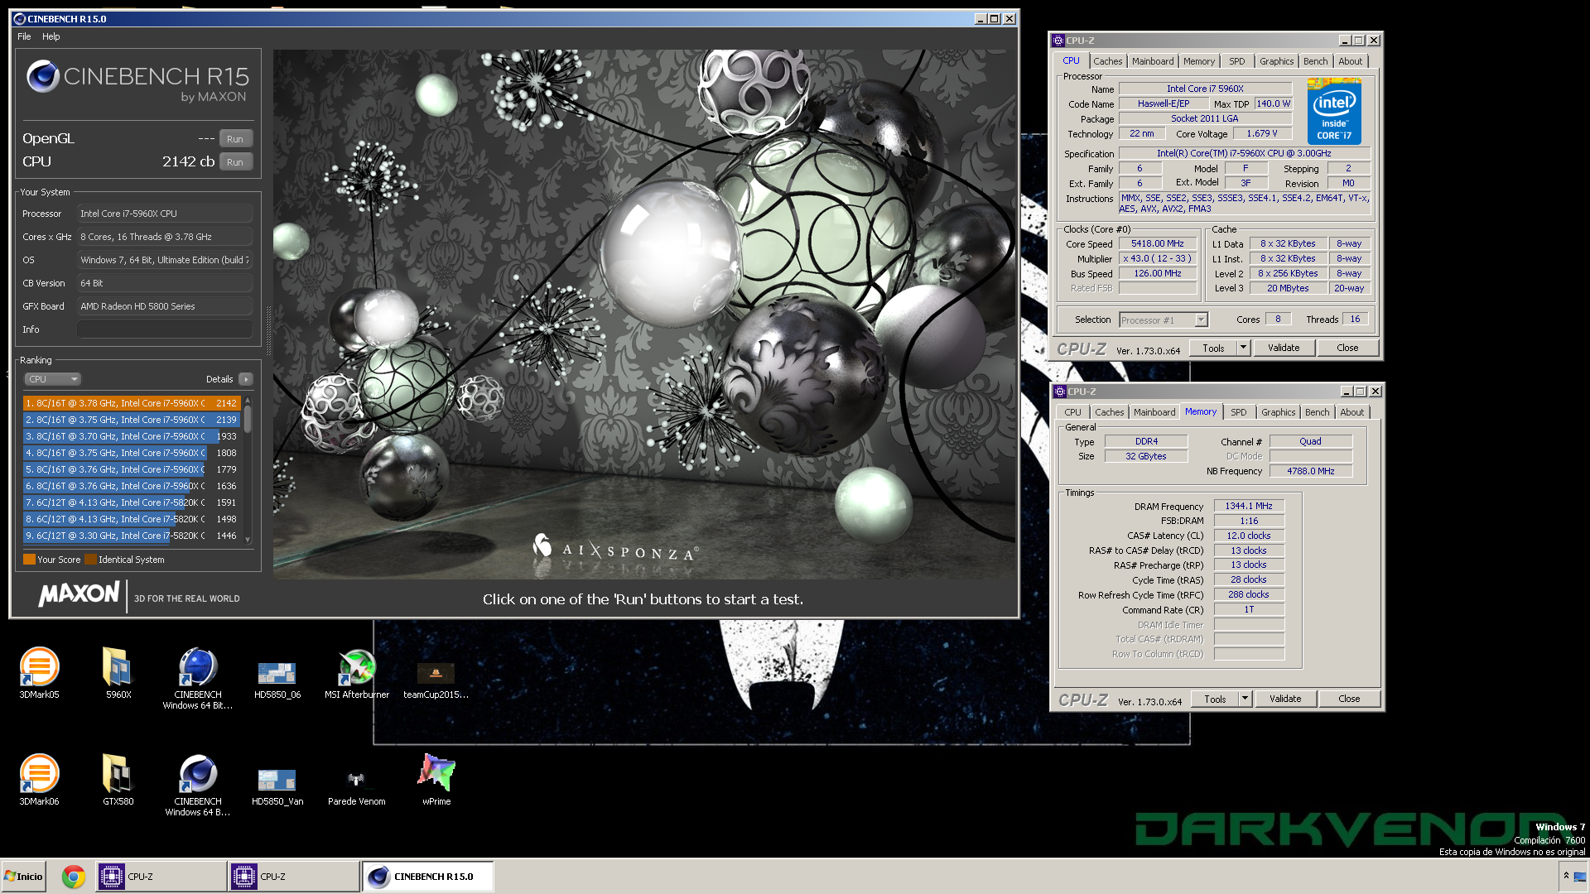This screenshot has height=894, width=1590.
Task: Click Tools button in top CPU-Z window
Action: [1213, 348]
